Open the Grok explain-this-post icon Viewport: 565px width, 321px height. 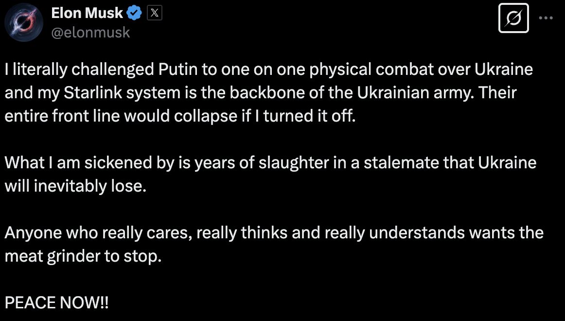tap(513, 19)
